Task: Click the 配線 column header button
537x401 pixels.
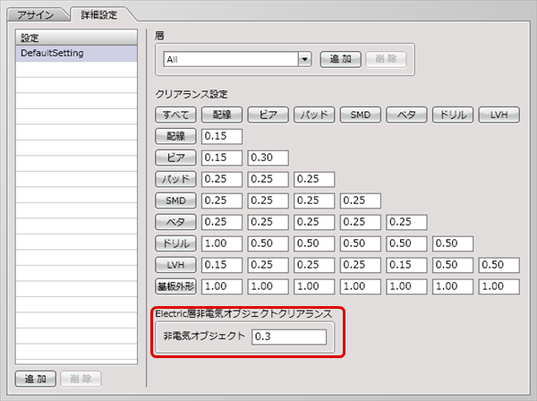Action: coord(222,115)
